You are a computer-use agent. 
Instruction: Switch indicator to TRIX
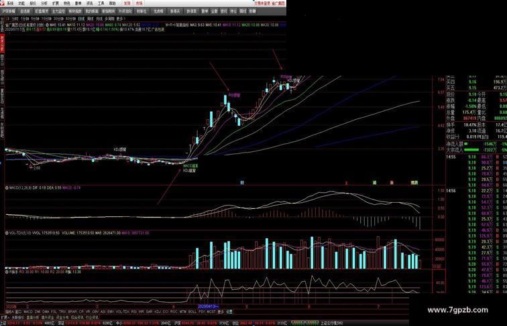click(62, 312)
